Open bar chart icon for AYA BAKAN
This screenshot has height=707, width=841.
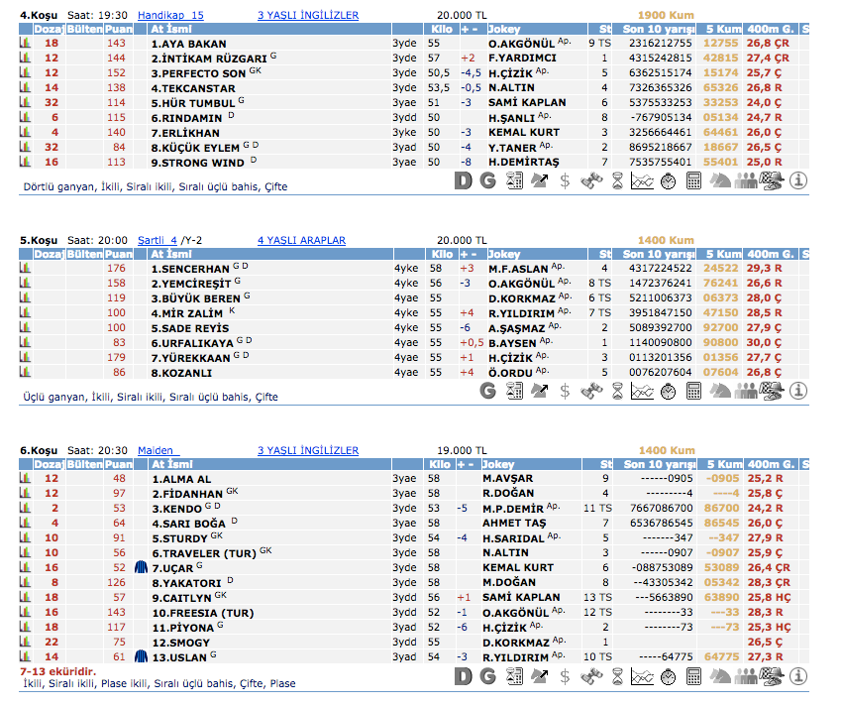[25, 44]
